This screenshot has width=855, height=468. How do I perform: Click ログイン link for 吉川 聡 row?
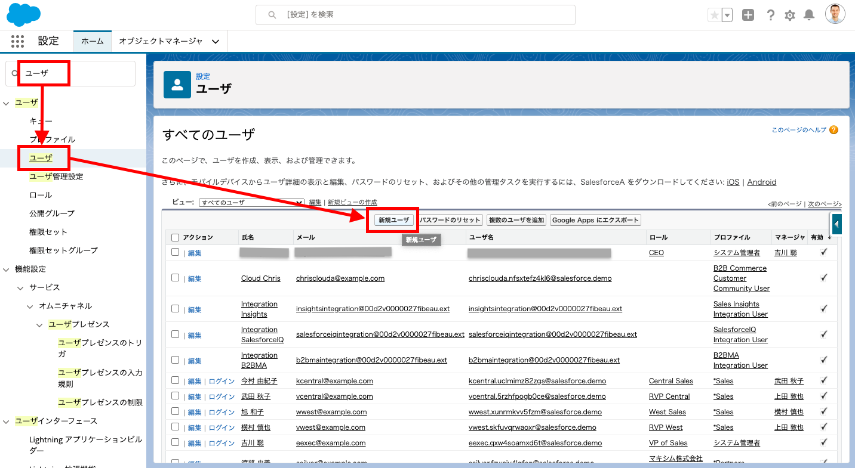click(222, 443)
